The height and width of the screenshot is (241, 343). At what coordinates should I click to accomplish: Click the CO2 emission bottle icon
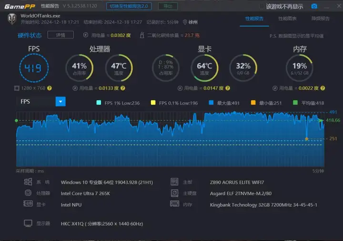142,35
